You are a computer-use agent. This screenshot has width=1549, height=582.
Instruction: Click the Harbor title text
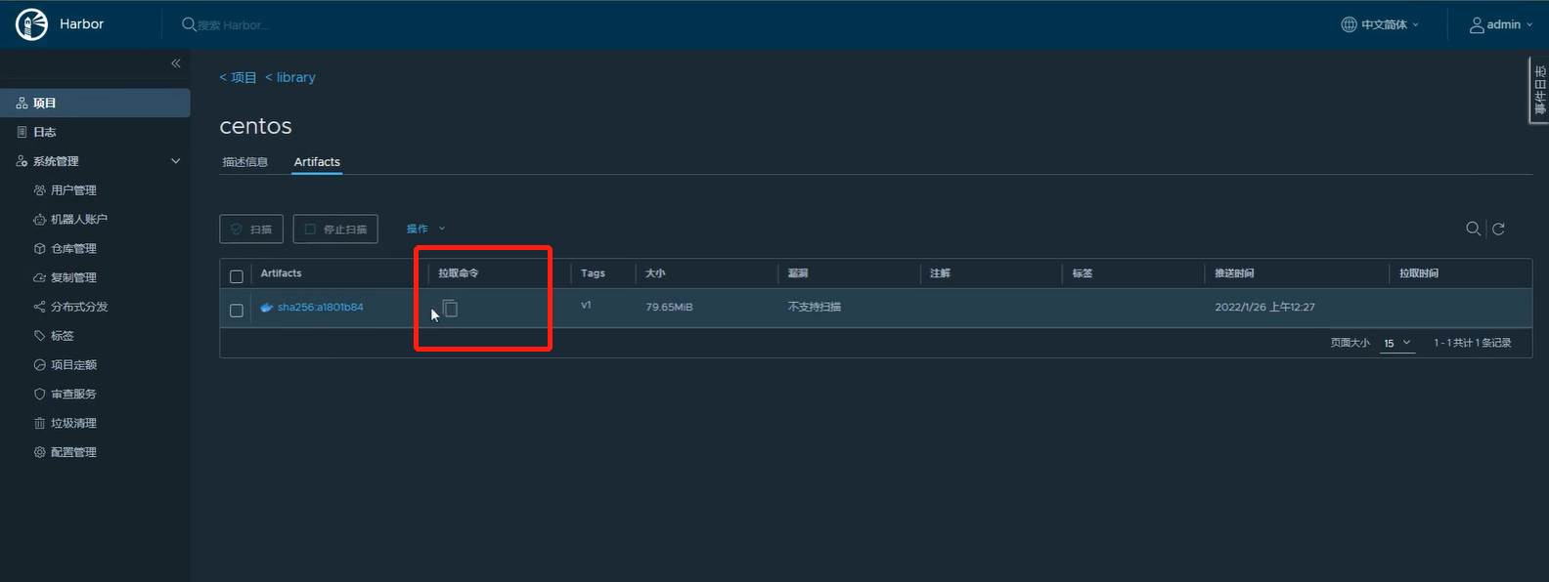click(x=81, y=23)
